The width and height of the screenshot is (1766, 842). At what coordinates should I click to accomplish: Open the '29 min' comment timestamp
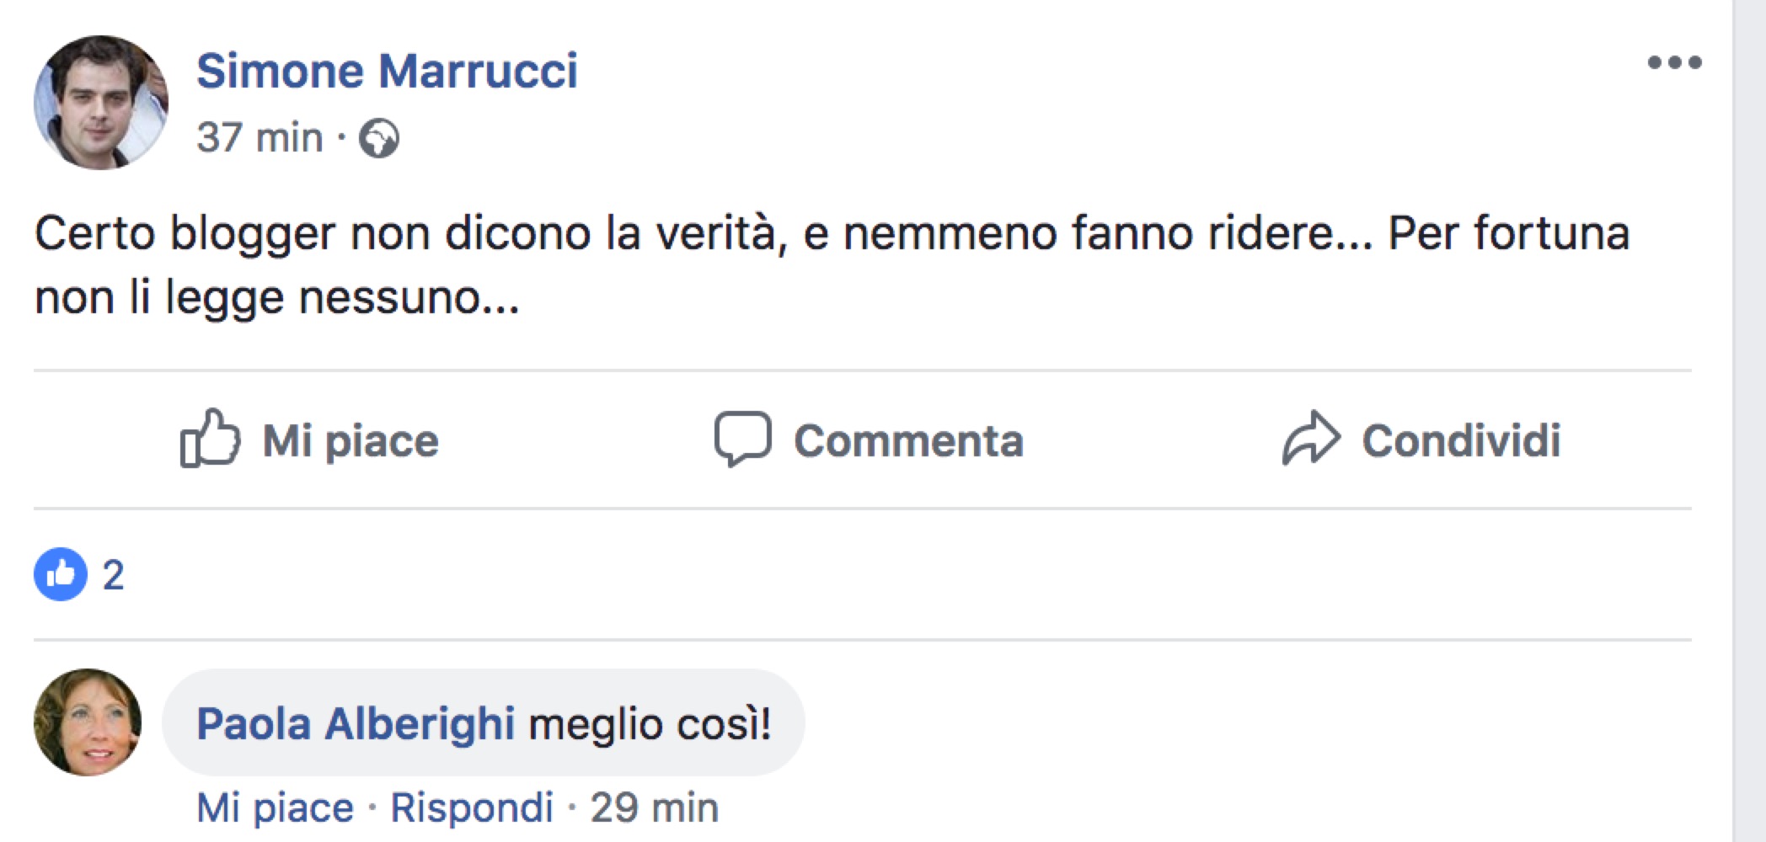[x=654, y=808]
